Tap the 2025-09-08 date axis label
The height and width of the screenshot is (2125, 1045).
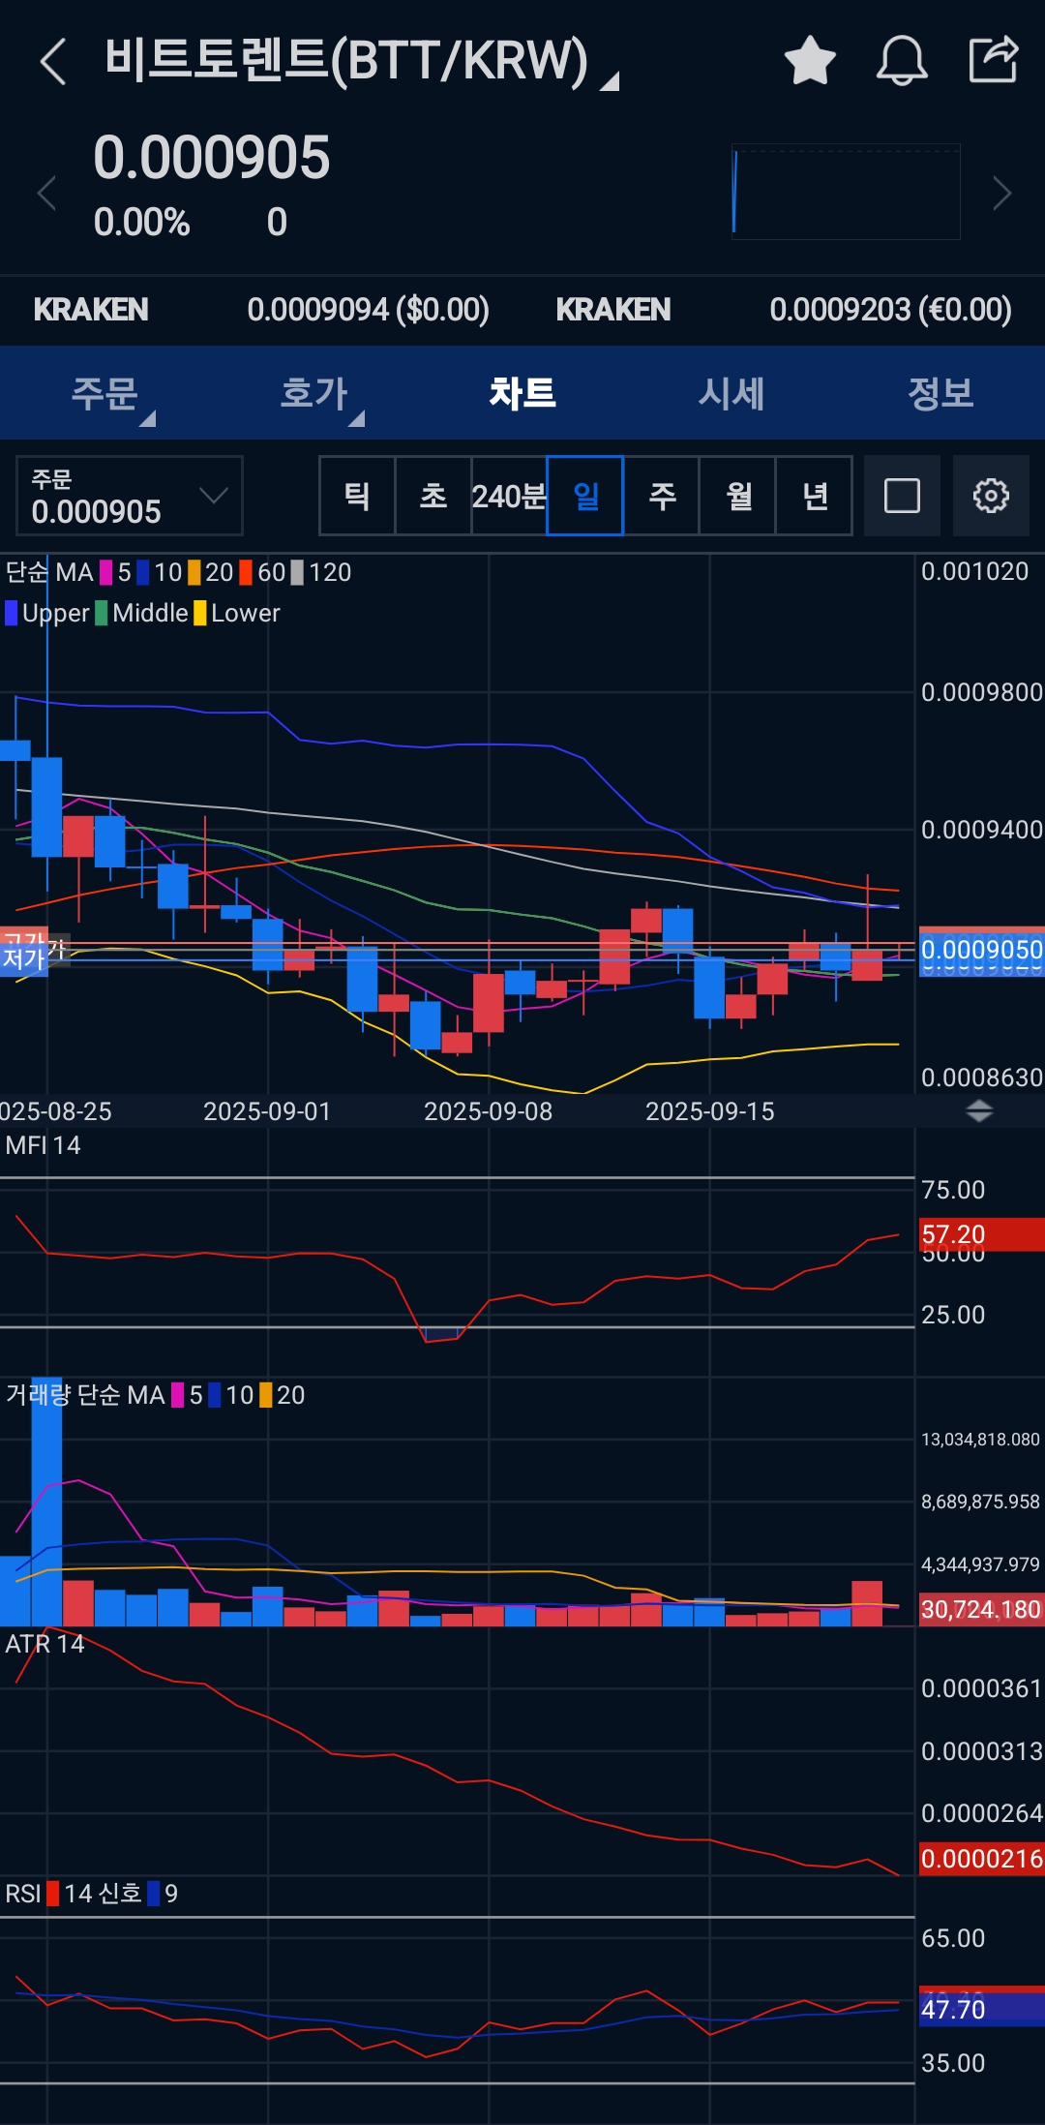coord(488,1111)
